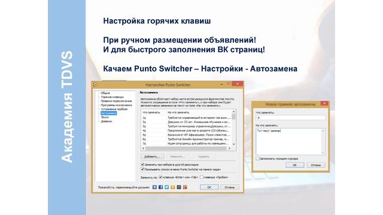Select the autoreplace row 7q
The height and width of the screenshot is (215, 383).
tap(186, 143)
